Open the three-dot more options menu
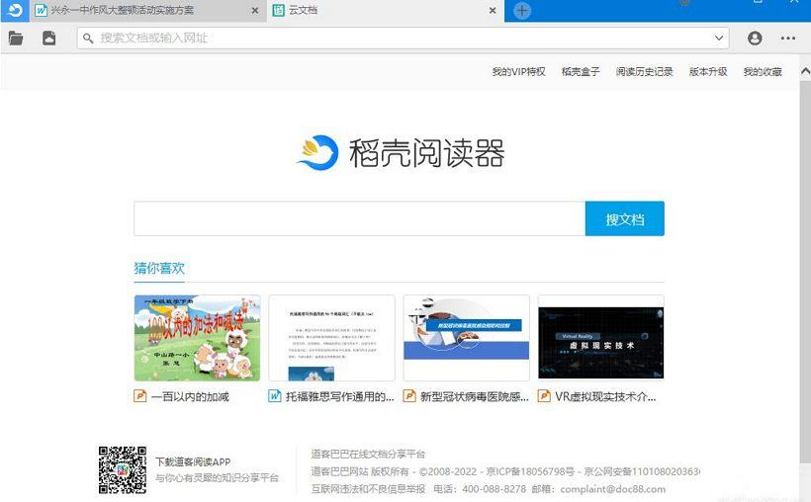 pyautogui.click(x=787, y=38)
